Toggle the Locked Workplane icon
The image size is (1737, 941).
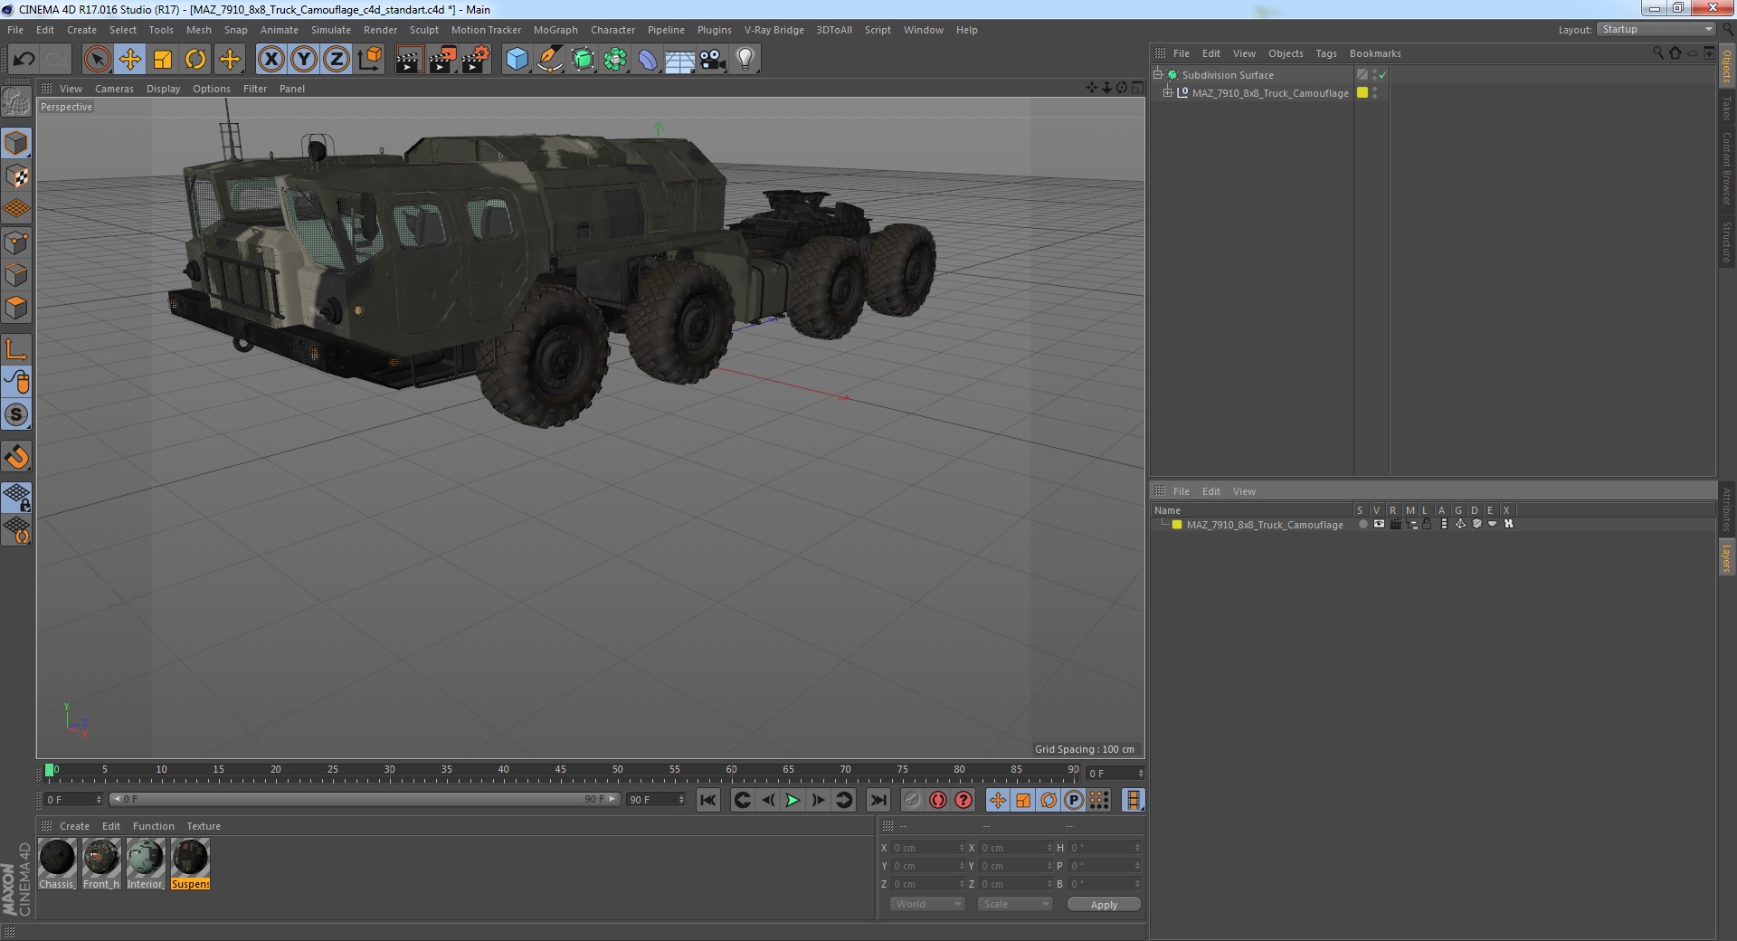[16, 498]
